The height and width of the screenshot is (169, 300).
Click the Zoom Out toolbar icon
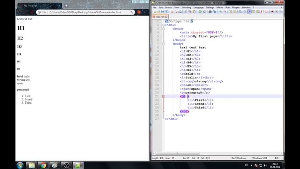click(225, 12)
